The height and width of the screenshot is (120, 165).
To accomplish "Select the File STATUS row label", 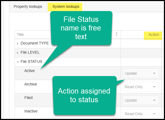I will click(x=31, y=61).
